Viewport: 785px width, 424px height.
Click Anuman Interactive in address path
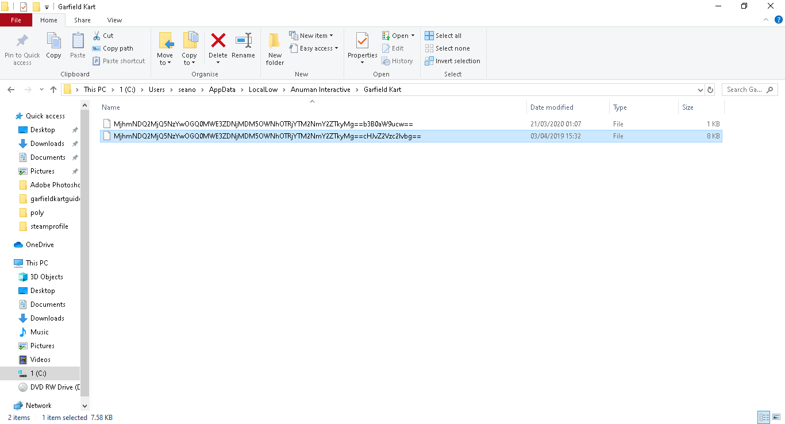(x=320, y=90)
